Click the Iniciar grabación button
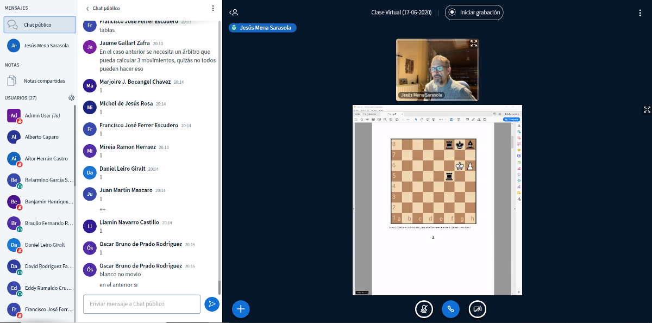The height and width of the screenshot is (323, 652). (474, 12)
